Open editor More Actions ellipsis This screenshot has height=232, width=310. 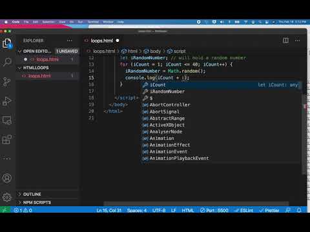[298, 41]
